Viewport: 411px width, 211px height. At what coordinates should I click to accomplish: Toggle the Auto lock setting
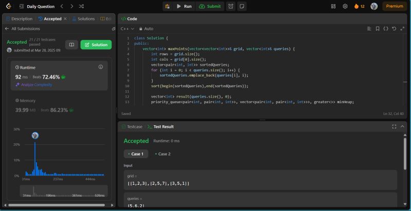tap(146, 29)
